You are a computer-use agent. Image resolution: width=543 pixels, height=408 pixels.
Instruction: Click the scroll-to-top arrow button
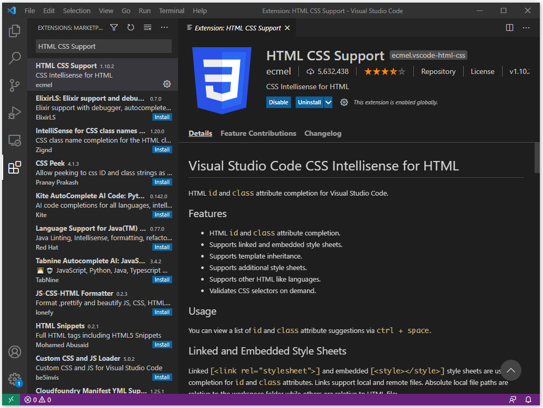tap(511, 370)
